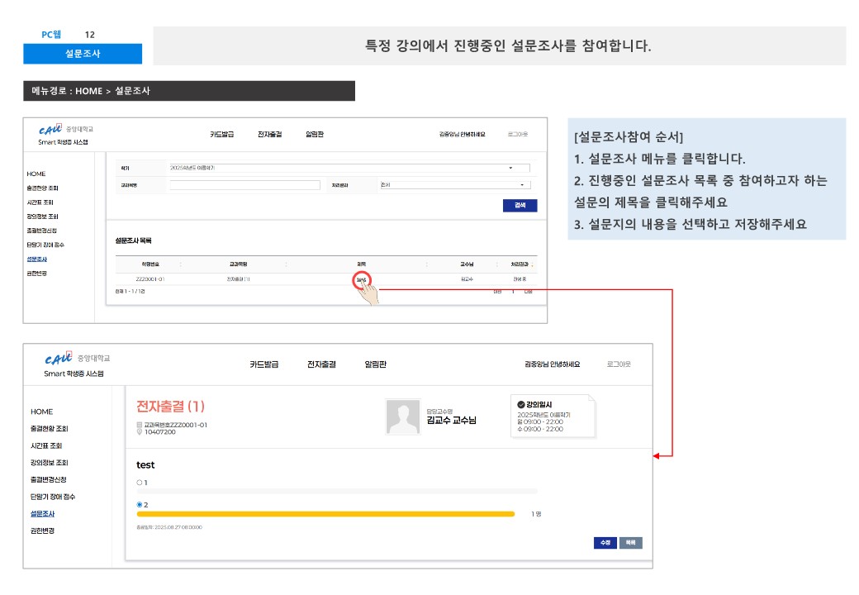Click 학정번호 column header in survey table

tap(150, 264)
